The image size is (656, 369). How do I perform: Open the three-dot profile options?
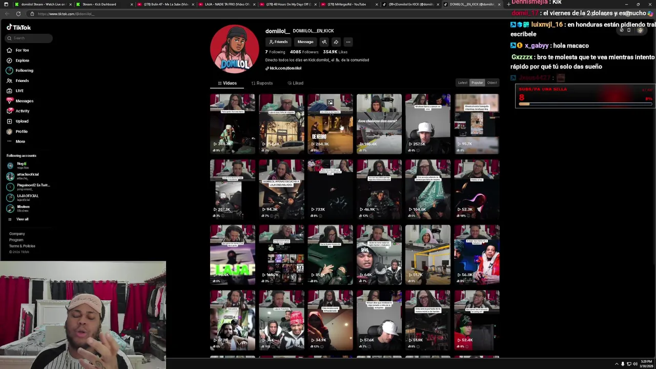pyautogui.click(x=348, y=42)
